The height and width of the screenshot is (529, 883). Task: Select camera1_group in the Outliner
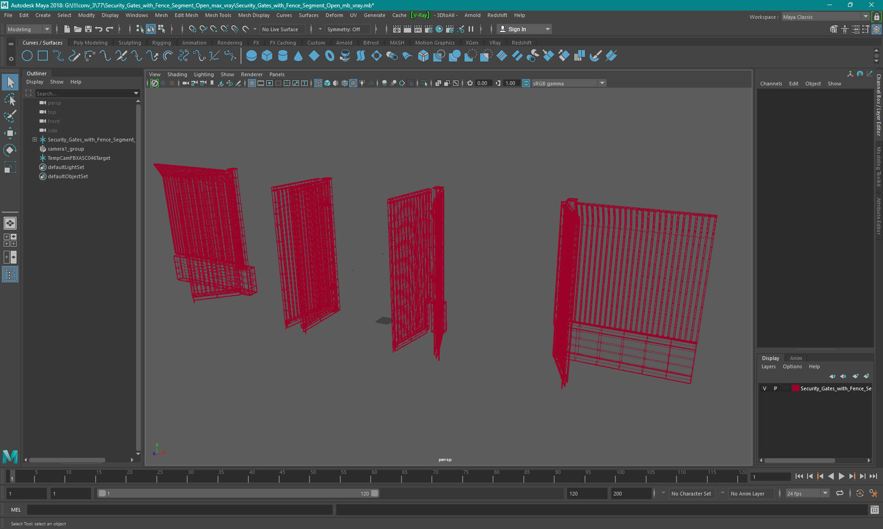pyautogui.click(x=66, y=149)
